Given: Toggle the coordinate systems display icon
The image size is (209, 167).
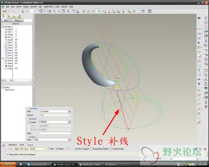Looking at the screenshot, I should [x=118, y=11].
